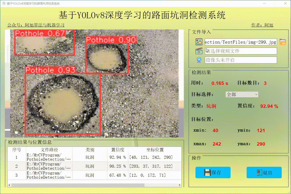Select the 90.25% confidence row in the table

click(x=94, y=166)
